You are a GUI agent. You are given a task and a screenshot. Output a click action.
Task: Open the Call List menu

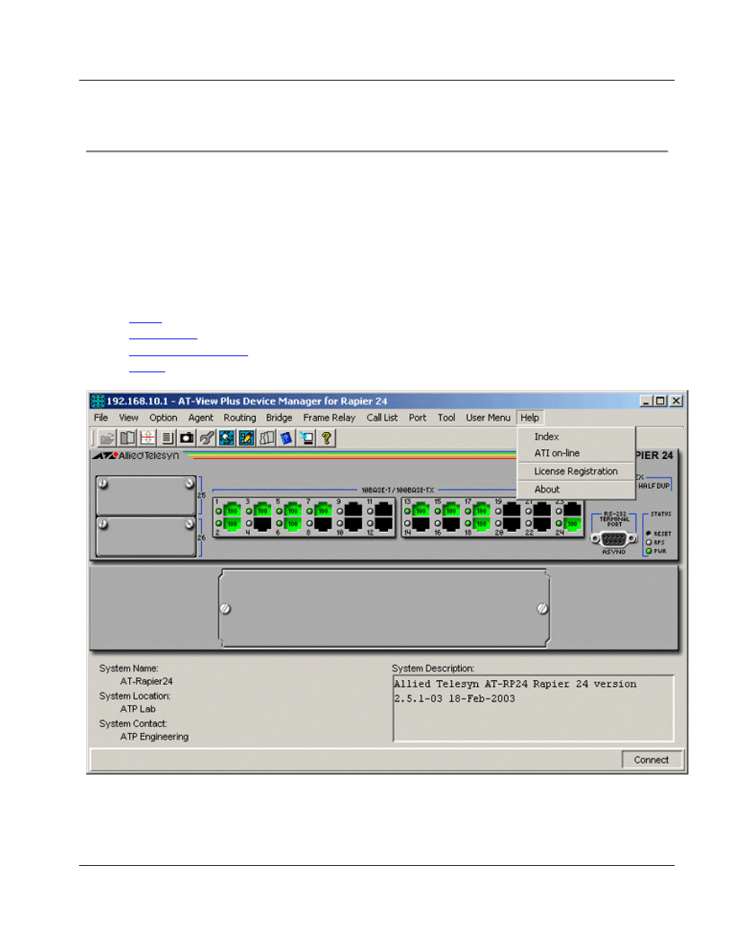click(382, 418)
